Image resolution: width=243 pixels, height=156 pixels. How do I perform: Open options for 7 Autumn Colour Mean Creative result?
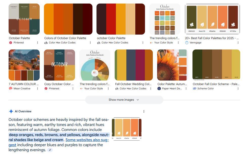click(x=37, y=88)
